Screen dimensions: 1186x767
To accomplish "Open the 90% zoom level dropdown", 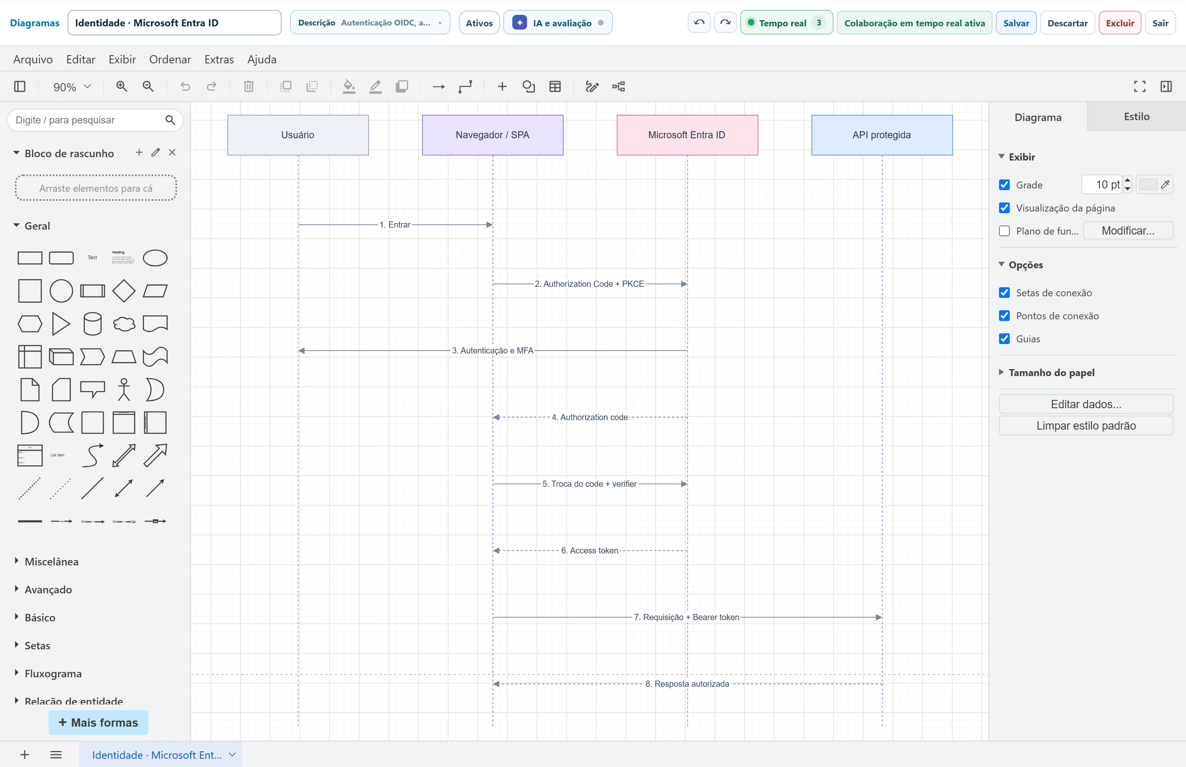I will point(72,87).
